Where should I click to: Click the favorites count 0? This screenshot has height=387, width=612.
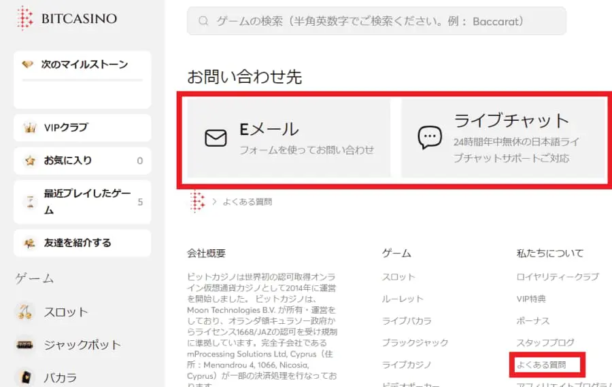(x=139, y=160)
